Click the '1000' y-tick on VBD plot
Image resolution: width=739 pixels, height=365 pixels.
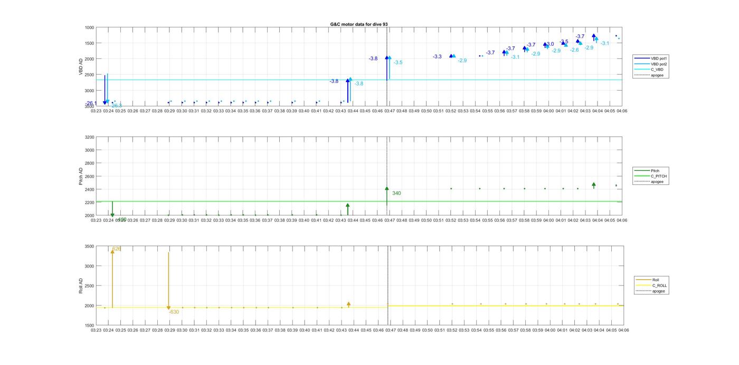tap(89, 27)
